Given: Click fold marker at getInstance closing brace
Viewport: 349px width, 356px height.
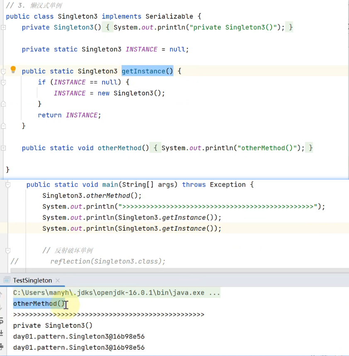Looking at the screenshot, I should 3,126.
